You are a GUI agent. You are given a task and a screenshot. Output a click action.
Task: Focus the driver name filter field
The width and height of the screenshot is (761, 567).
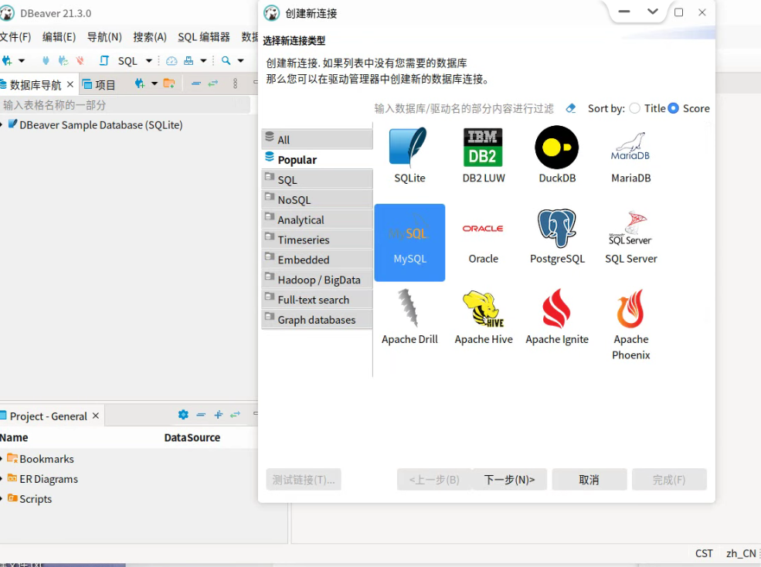pyautogui.click(x=464, y=108)
